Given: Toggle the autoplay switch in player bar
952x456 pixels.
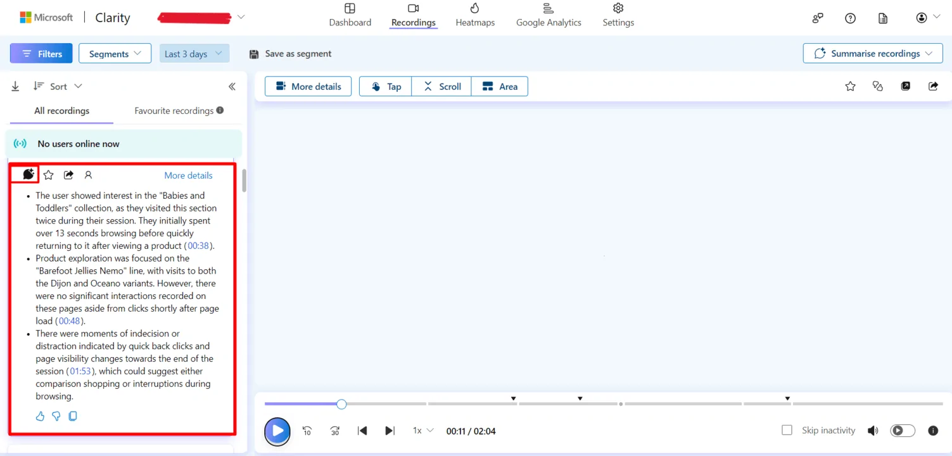Looking at the screenshot, I should [x=902, y=431].
